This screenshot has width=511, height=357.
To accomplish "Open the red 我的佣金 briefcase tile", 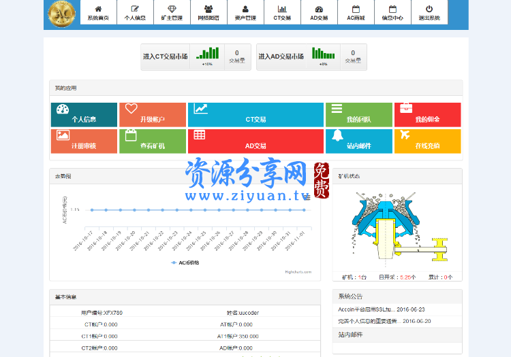I will coord(428,115).
